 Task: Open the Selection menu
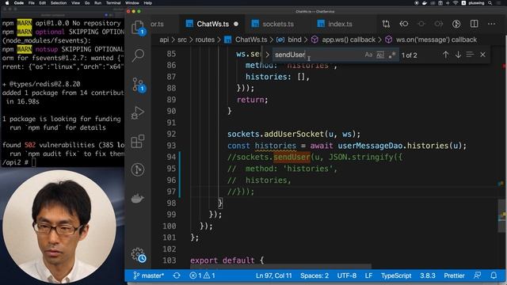59,3
